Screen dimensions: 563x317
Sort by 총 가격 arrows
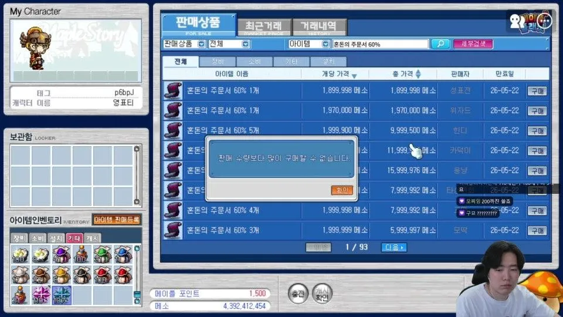click(418, 74)
